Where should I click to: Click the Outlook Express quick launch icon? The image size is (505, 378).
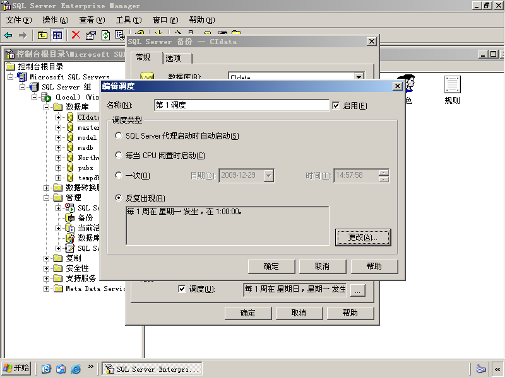tap(61, 369)
